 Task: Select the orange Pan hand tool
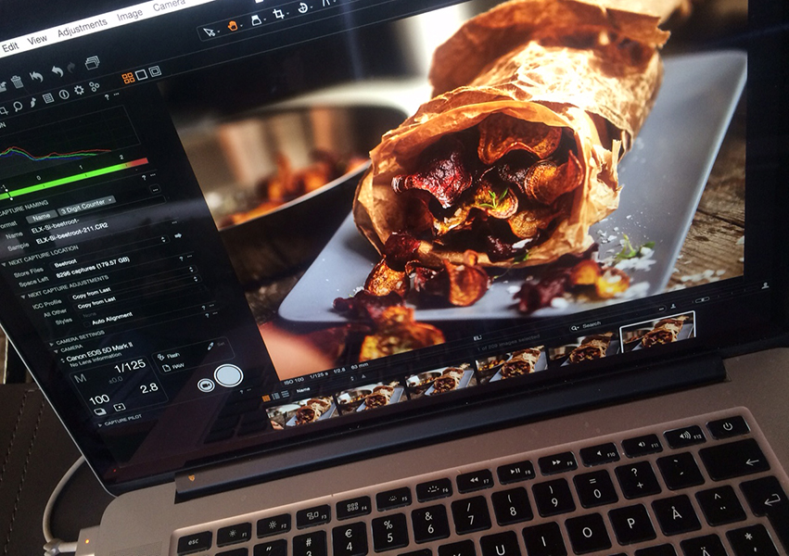233,26
